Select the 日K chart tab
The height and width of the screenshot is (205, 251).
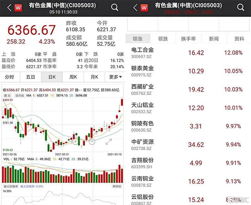[52, 77]
